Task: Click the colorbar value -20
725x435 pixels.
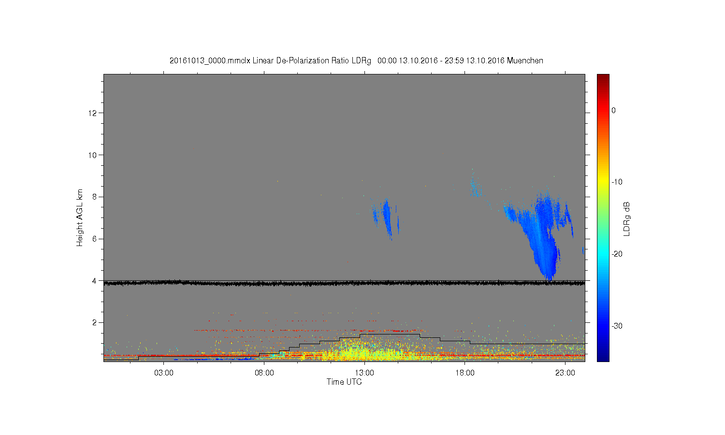Action: (617, 254)
